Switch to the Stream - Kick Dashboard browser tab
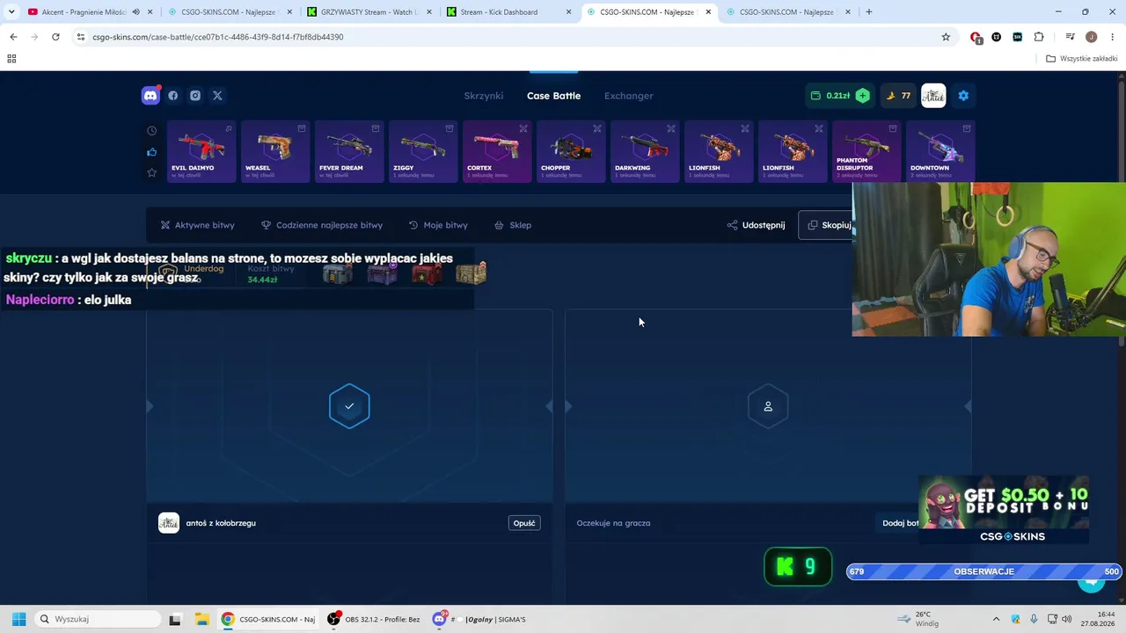The height and width of the screenshot is (633, 1126). (509, 12)
